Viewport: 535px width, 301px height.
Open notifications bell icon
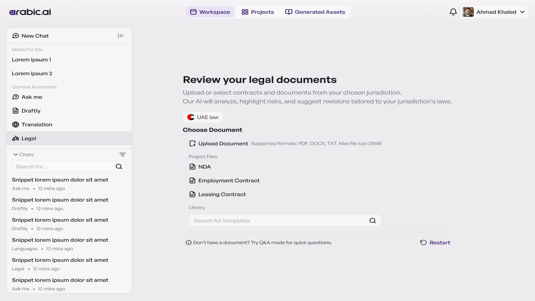(x=453, y=12)
